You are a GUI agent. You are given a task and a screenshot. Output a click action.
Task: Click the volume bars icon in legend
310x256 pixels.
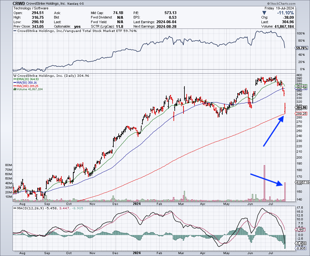tap(15, 89)
